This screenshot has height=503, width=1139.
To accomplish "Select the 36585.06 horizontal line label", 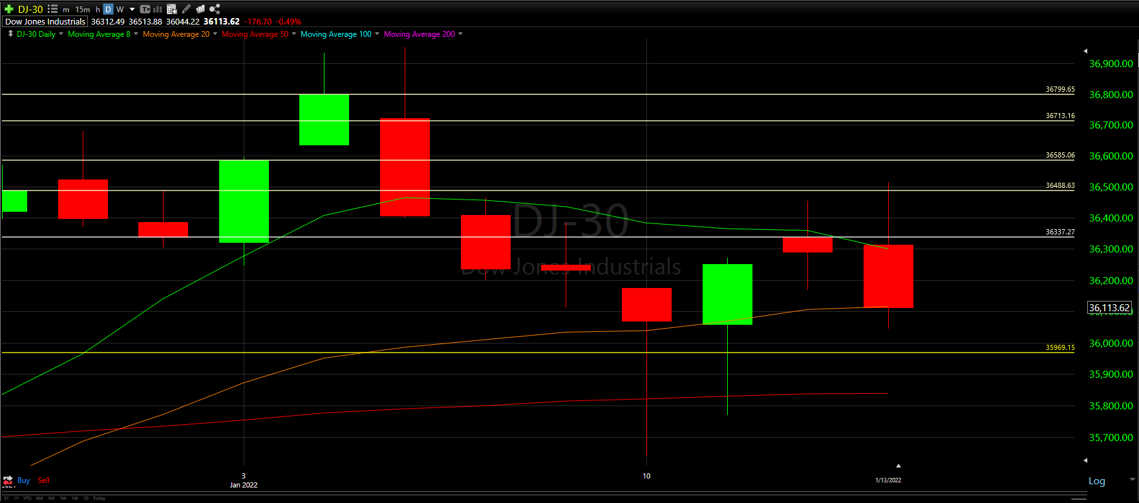I will (x=1060, y=155).
